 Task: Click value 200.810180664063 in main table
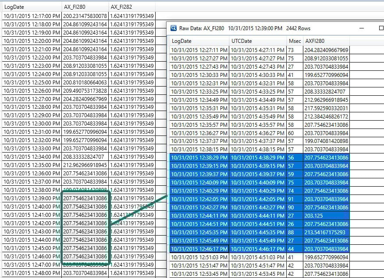(85, 83)
